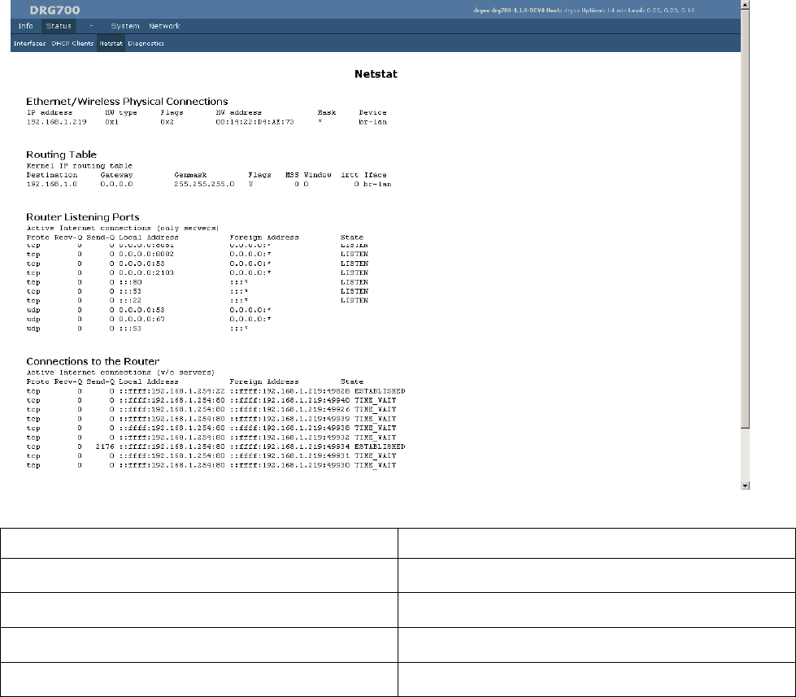Click the foreign address ending in port 49940
Image resolution: width=796 pixels, height=697 pixels.
click(289, 400)
